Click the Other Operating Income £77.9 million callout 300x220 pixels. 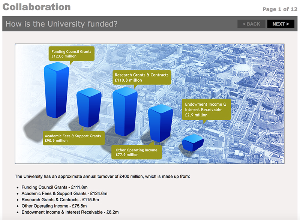coord(136,152)
